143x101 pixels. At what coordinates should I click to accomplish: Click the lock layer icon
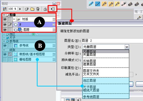click(45, 9)
